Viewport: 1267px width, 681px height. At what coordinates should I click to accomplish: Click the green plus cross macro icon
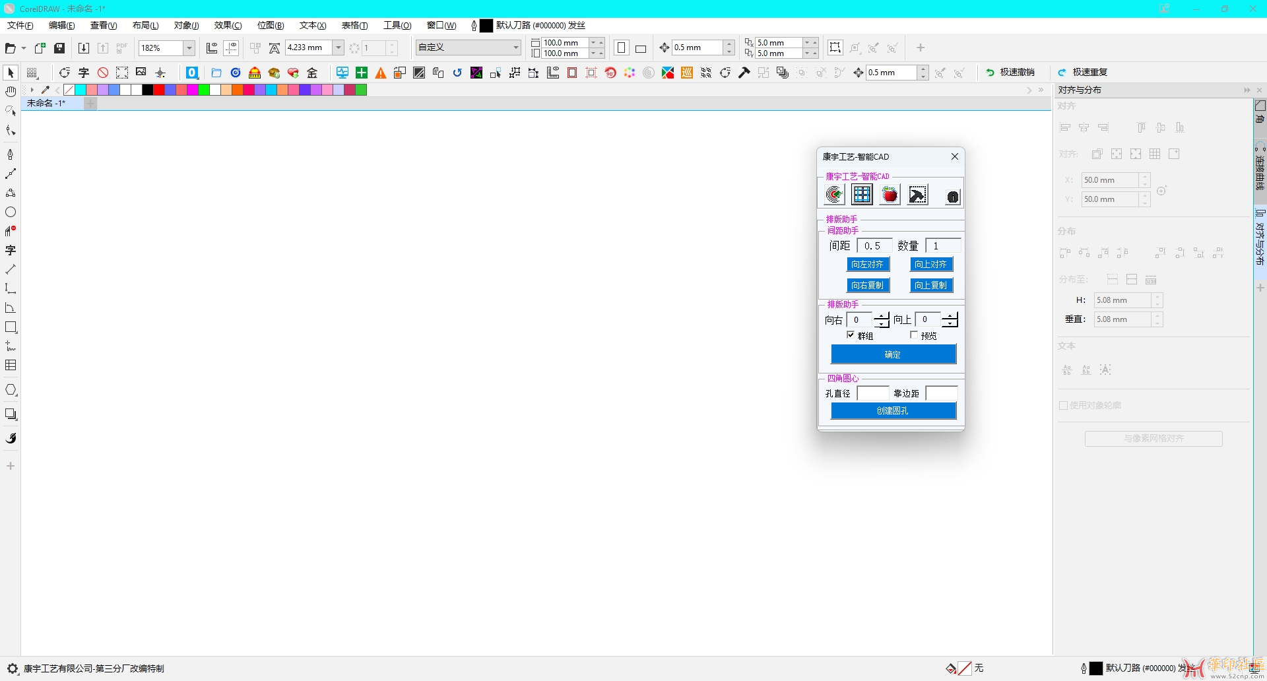362,73
